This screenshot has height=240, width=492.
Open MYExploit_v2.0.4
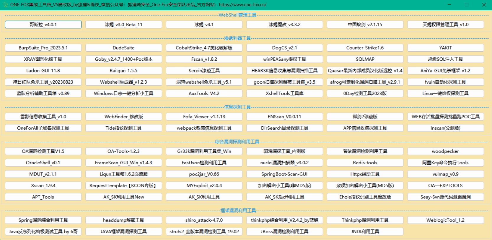click(x=204, y=186)
